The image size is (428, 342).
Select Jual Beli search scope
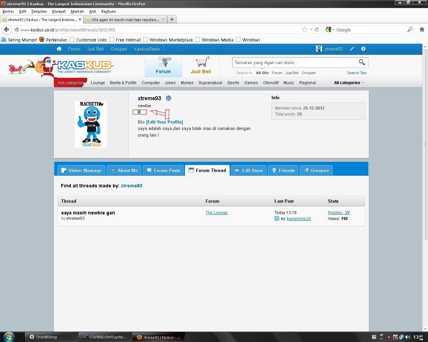[x=292, y=73]
